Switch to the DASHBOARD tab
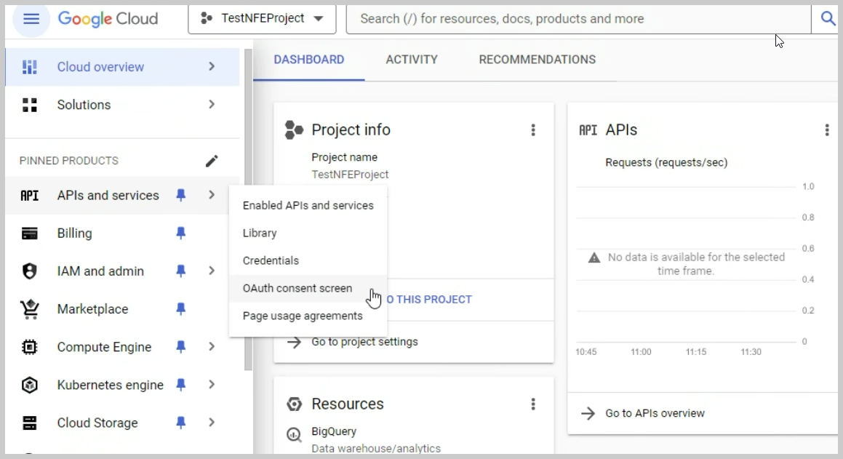The image size is (843, 459). [309, 60]
